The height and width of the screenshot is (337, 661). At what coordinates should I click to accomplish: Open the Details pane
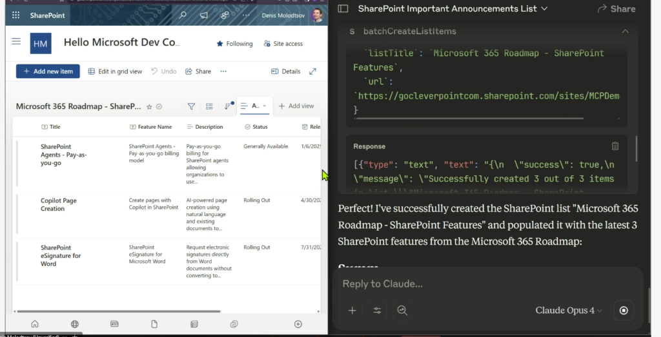coord(285,72)
